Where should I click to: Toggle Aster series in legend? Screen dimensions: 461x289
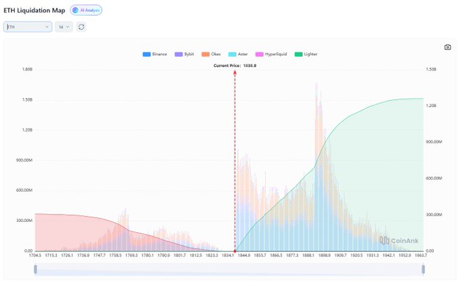[x=238, y=54]
